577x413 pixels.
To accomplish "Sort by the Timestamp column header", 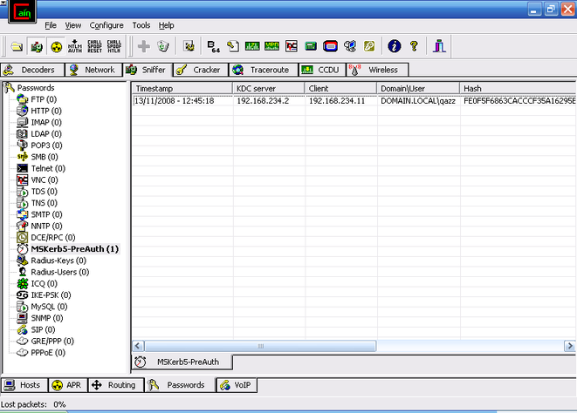I will pyautogui.click(x=182, y=89).
